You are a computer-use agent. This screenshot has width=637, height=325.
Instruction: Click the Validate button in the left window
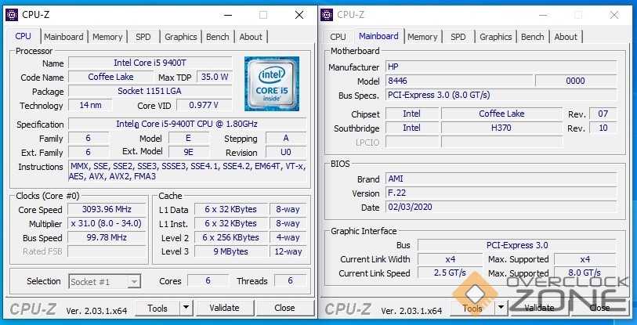point(225,308)
